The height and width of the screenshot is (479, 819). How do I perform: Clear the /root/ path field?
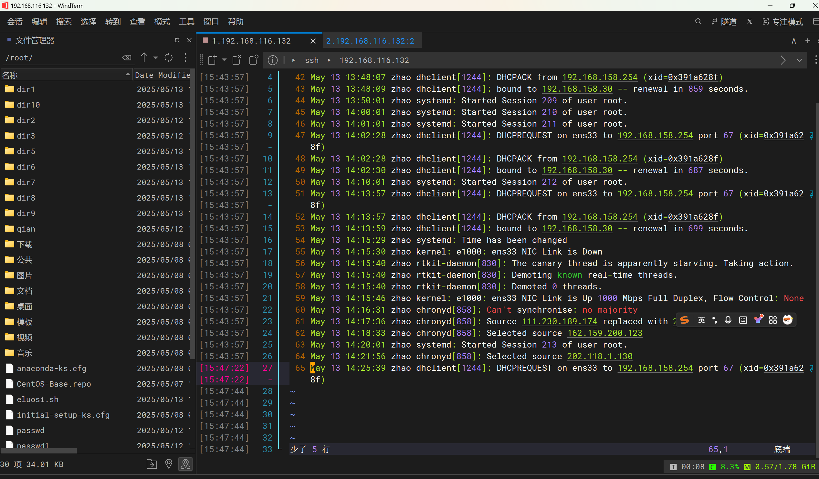pyautogui.click(x=127, y=58)
